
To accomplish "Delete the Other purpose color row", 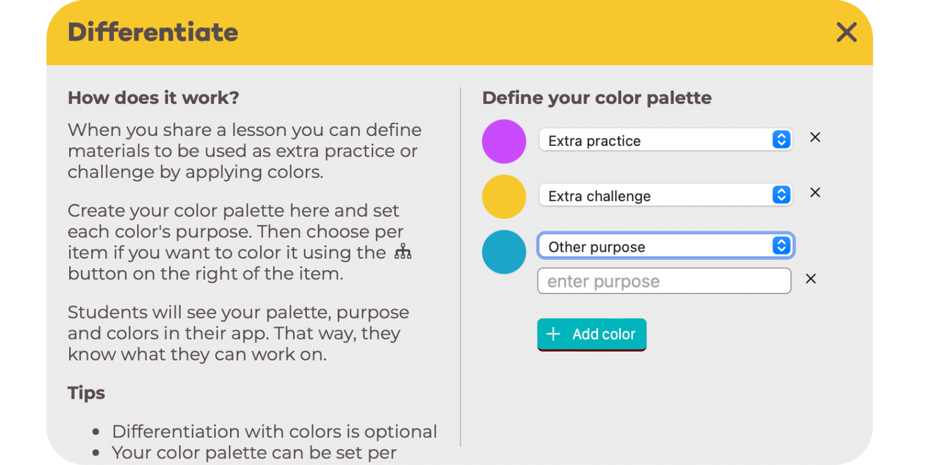I will 811,279.
